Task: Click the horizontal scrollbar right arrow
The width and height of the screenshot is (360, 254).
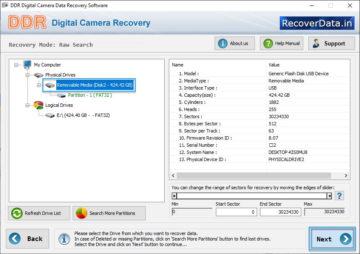Action: [346, 176]
